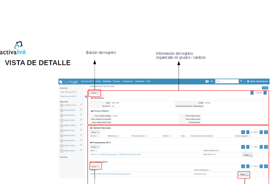Sort Clientes Potenciales by Nombre column

click(x=94, y=136)
